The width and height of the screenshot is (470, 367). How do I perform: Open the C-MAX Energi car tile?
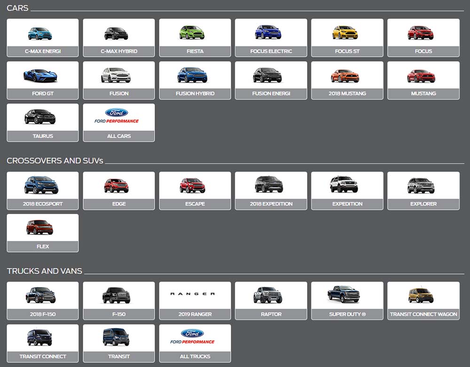pyautogui.click(x=43, y=38)
